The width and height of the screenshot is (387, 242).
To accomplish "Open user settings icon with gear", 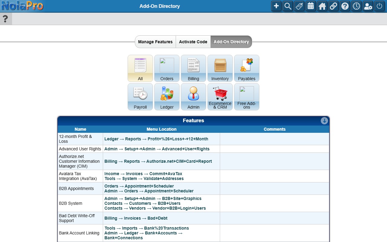I will pyautogui.click(x=368, y=6).
